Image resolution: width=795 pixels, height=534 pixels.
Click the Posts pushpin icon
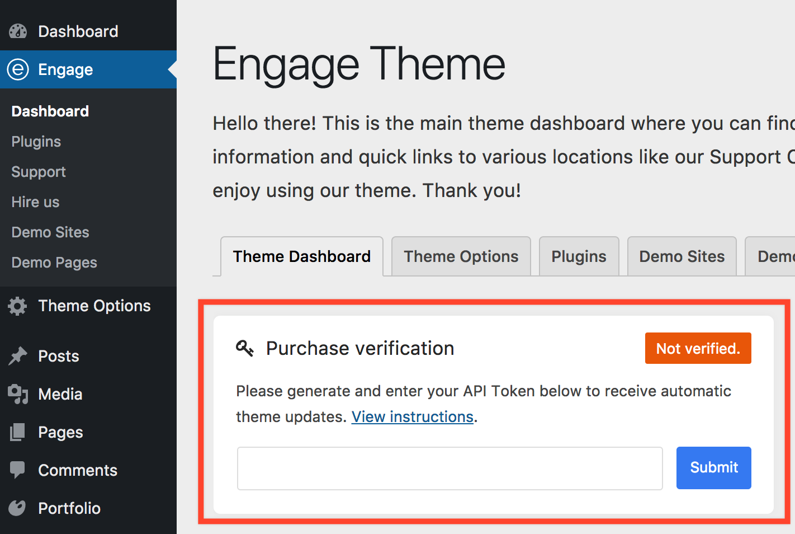click(x=18, y=356)
